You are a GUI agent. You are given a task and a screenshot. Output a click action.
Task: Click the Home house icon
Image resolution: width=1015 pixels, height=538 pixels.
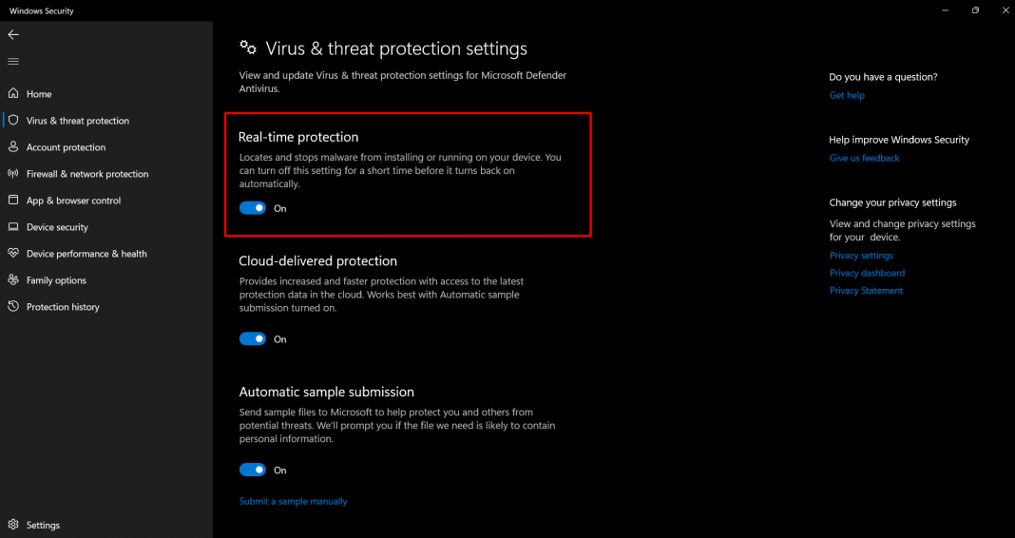pyautogui.click(x=13, y=94)
